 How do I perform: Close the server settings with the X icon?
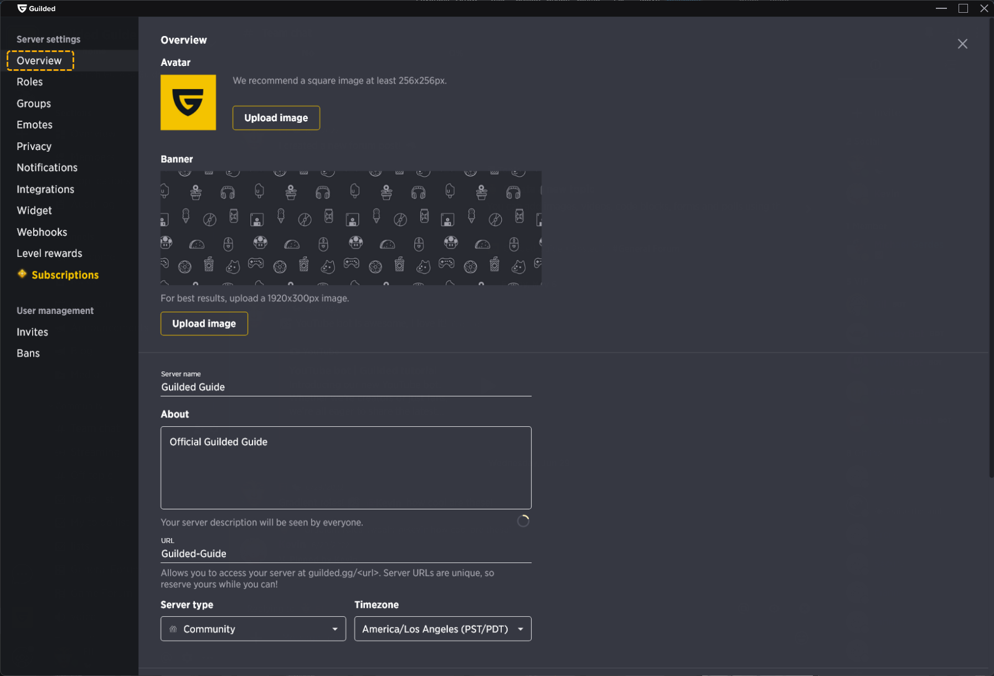(x=962, y=44)
